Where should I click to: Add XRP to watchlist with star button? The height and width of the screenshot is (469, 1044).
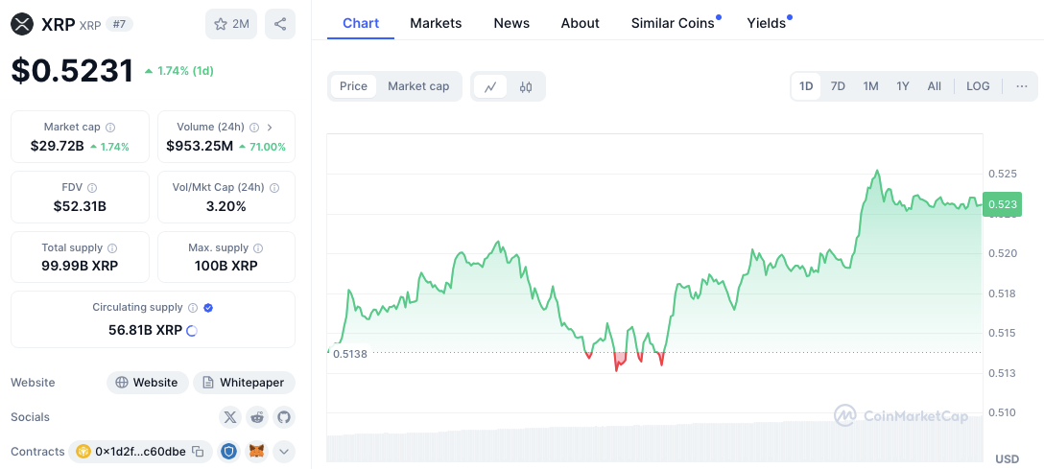pos(231,25)
